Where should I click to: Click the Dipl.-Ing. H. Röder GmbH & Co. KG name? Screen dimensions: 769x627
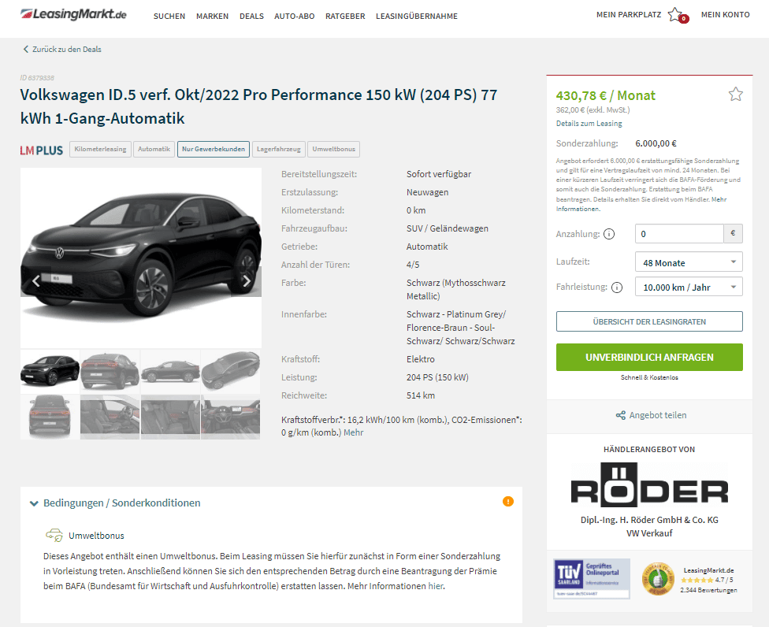649,520
